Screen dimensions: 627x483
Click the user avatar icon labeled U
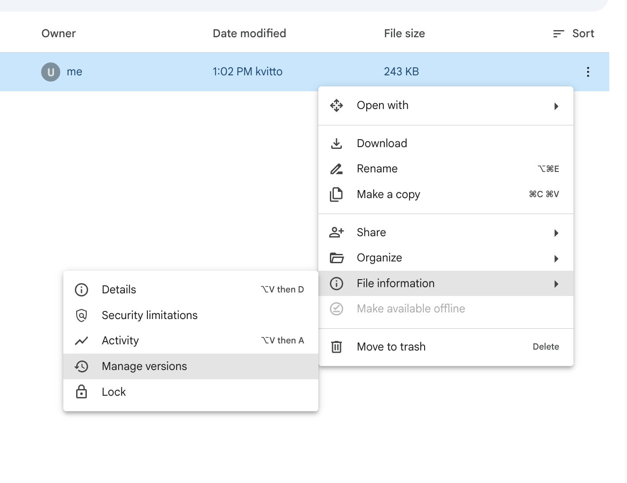(x=50, y=72)
